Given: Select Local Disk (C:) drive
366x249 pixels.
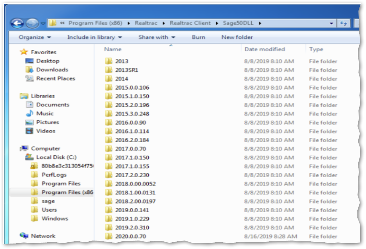Looking at the screenshot, I should pos(56,157).
